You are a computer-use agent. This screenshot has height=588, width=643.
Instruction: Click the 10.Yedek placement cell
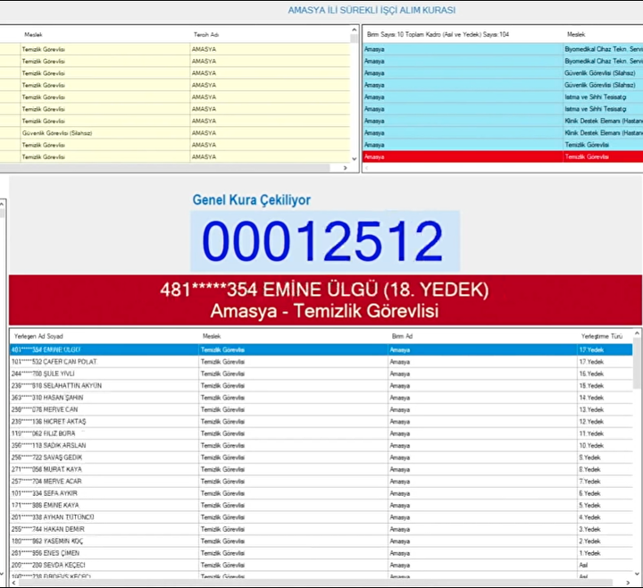point(605,445)
